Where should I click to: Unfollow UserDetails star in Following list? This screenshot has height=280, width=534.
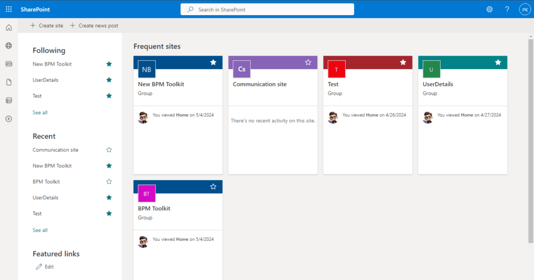point(109,80)
